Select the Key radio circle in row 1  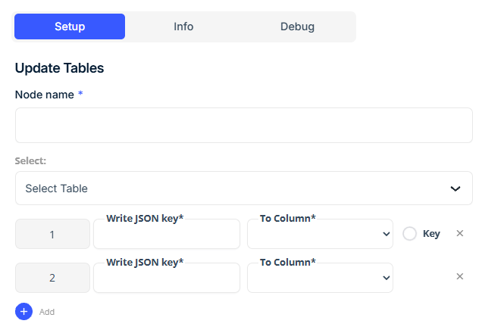409,234
